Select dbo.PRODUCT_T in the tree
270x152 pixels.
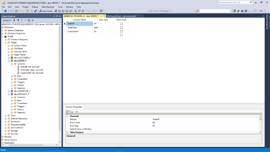(22, 94)
